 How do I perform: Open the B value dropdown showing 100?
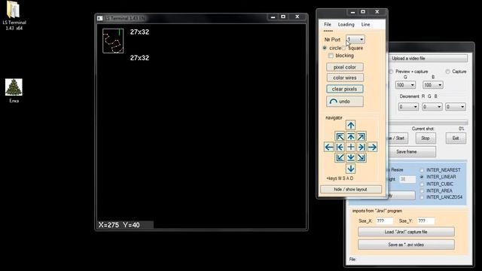[x=433, y=85]
